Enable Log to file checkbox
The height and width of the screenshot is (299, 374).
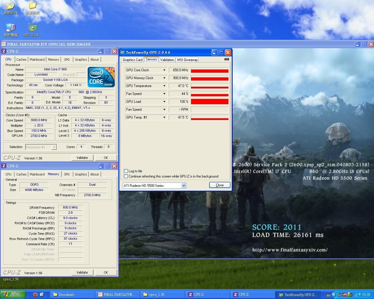click(126, 171)
